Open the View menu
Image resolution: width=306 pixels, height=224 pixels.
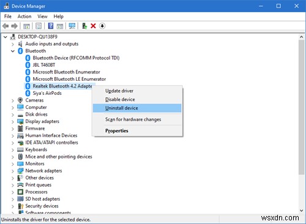(42, 17)
